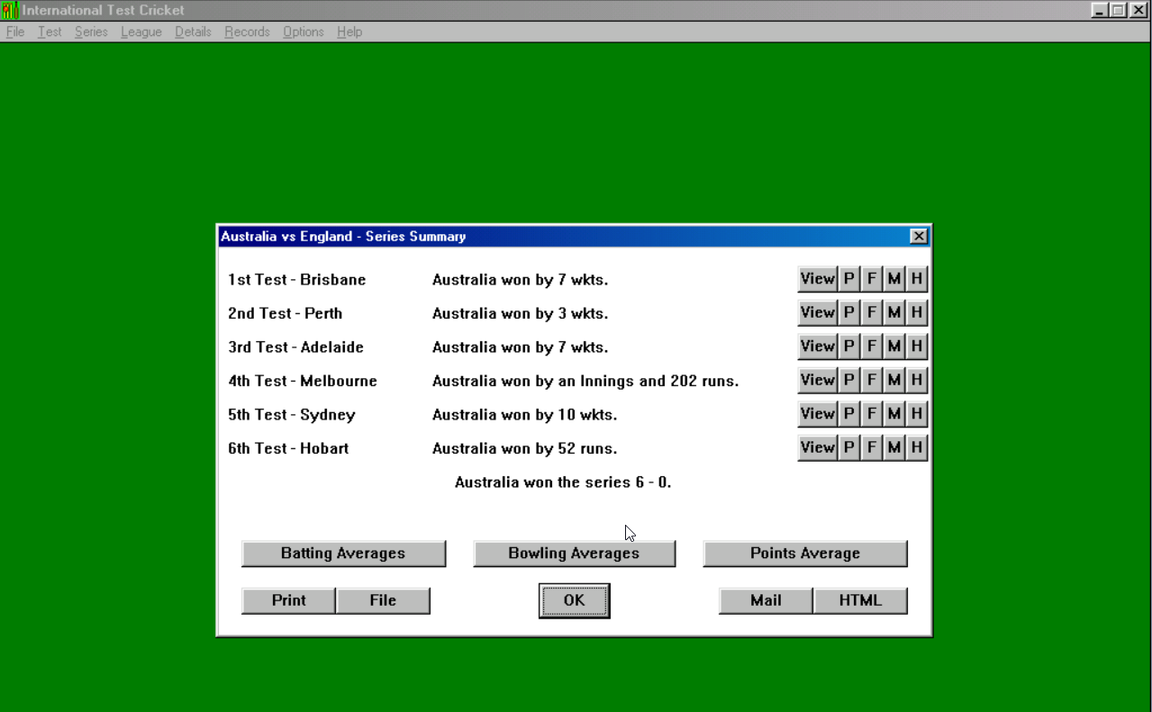1152x712 pixels.
Task: View the 2nd Test Perth match
Action: 818,312
